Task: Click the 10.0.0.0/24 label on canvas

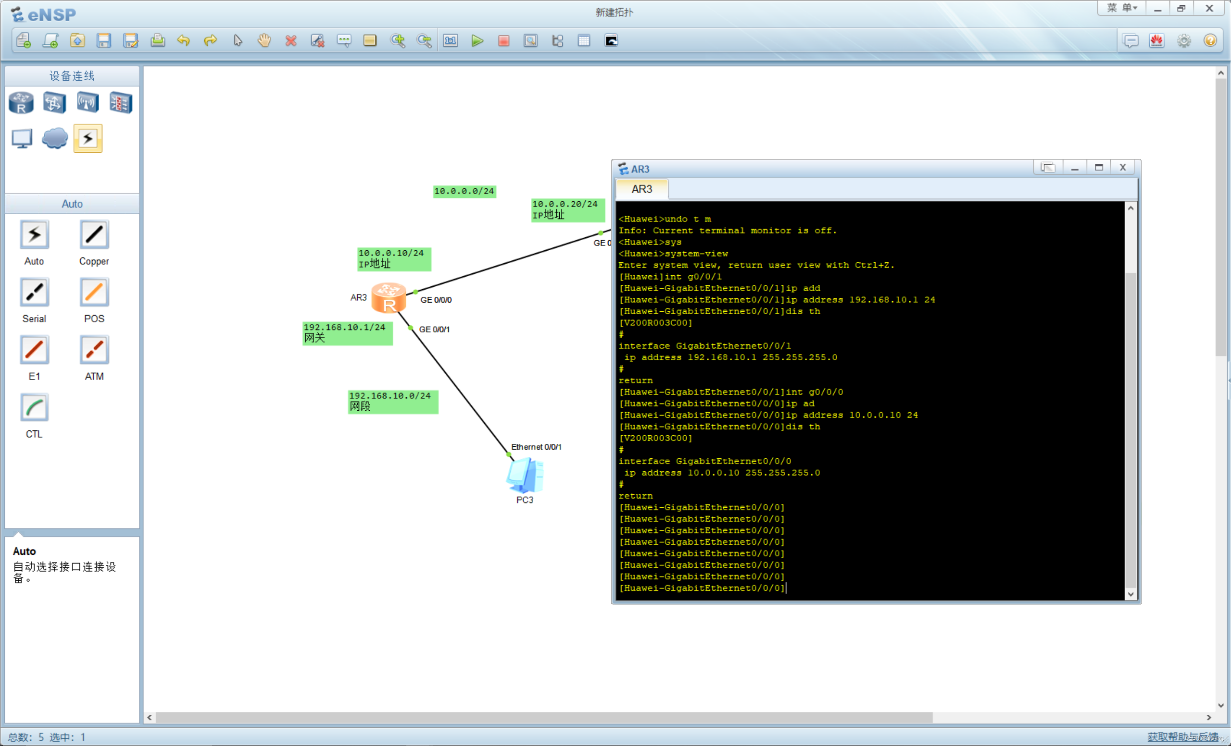Action: [464, 191]
